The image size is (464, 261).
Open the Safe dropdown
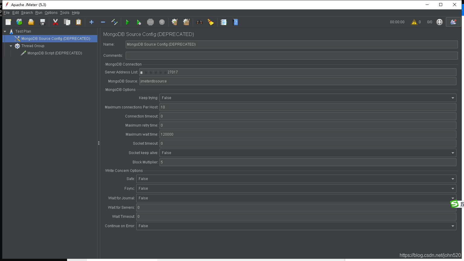(x=296, y=179)
